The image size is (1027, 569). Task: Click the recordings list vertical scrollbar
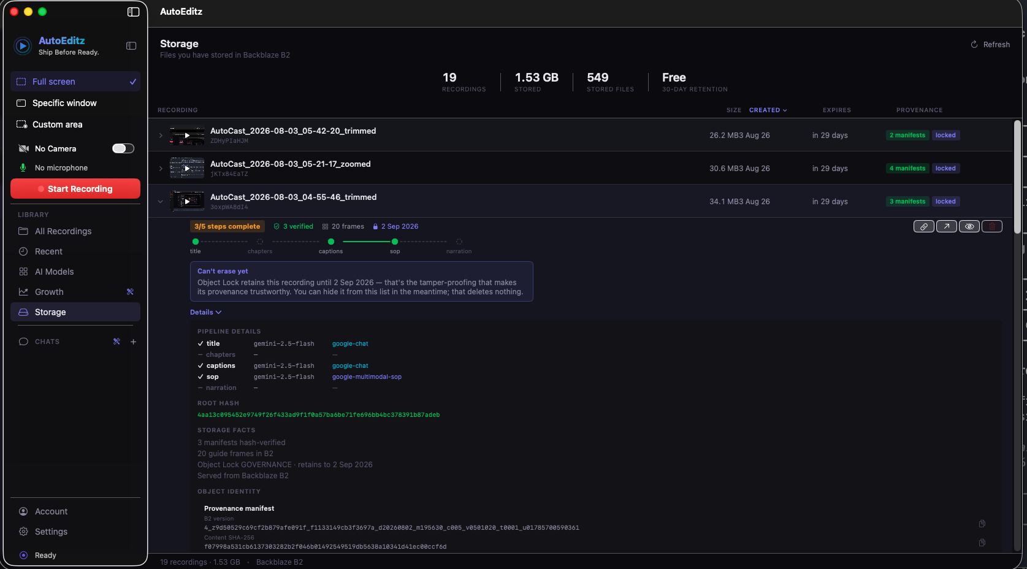click(x=1017, y=177)
